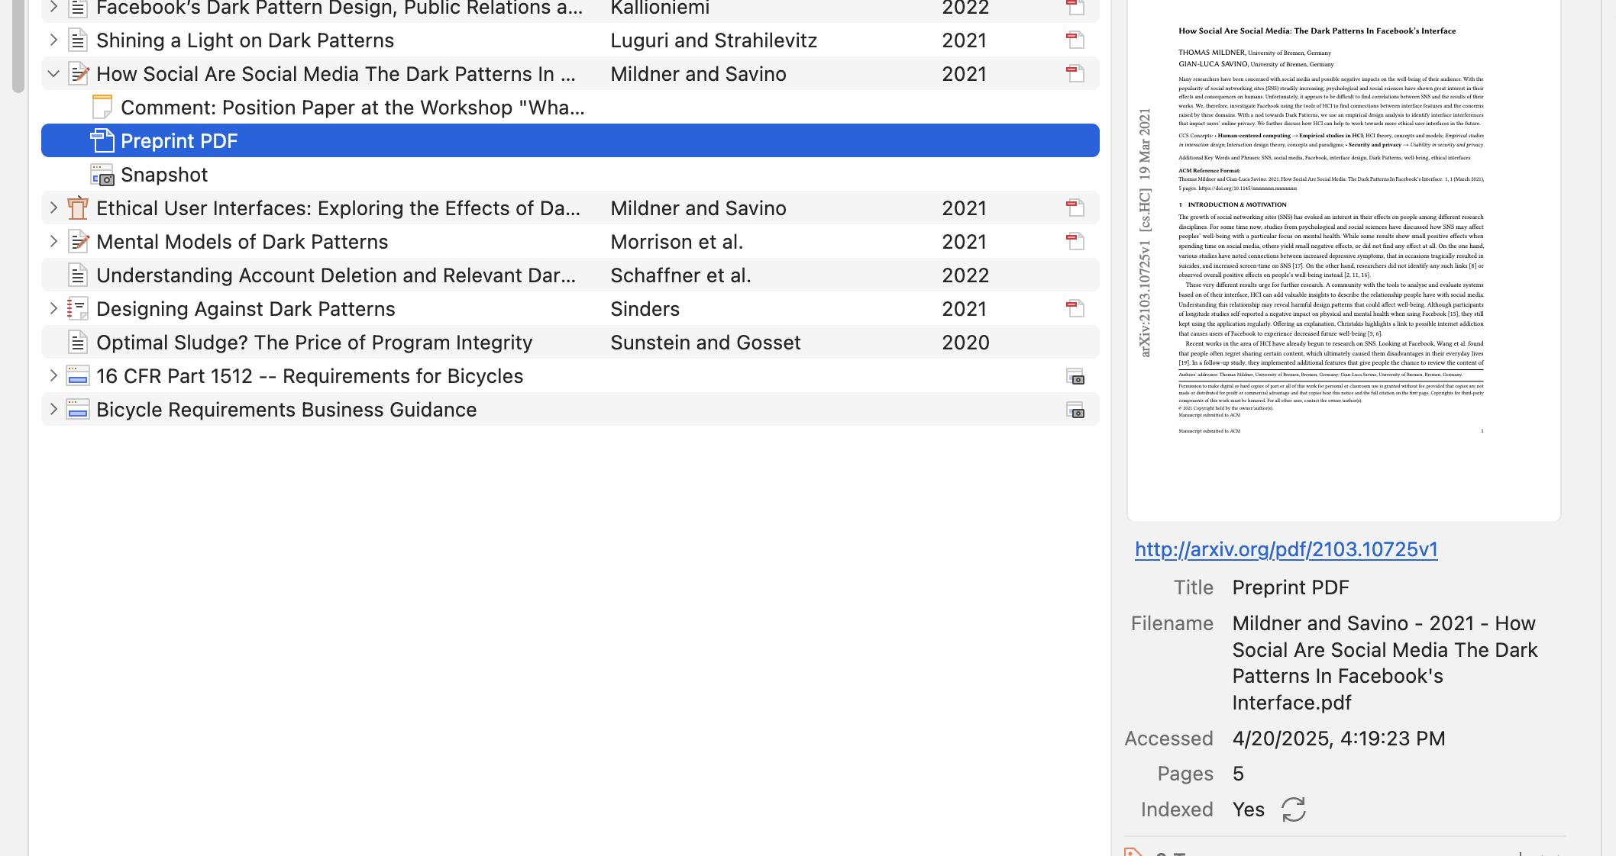Screen dimensions: 1616x856
Task: Open the arxiv.org PDF link
Action: pos(1286,549)
